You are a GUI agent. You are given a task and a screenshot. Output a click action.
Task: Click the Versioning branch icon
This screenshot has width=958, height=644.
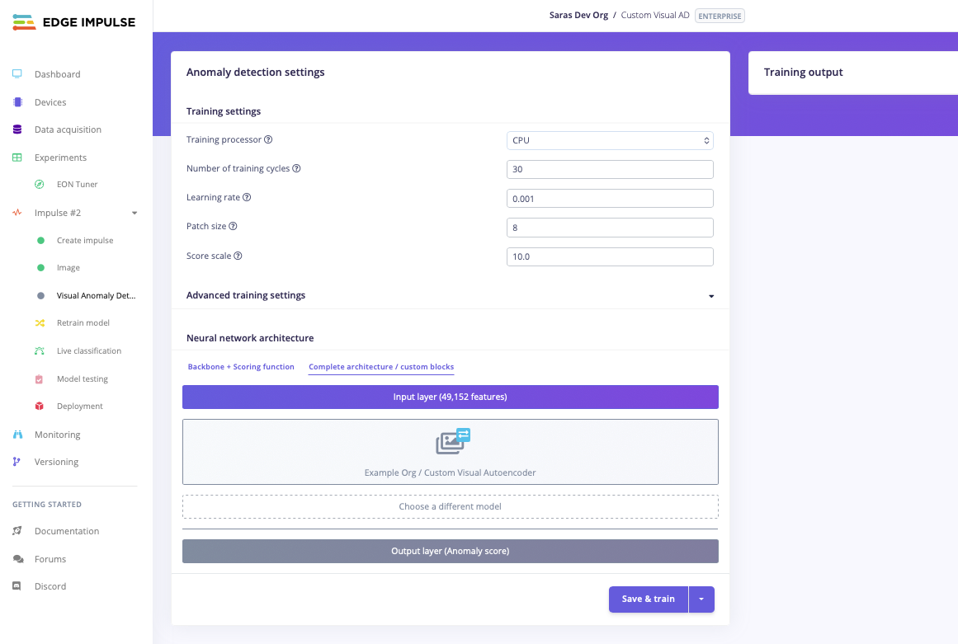pos(17,462)
